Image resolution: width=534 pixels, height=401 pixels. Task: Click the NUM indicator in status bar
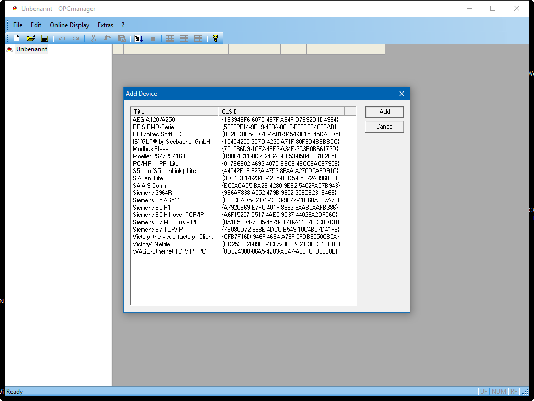tap(498, 392)
